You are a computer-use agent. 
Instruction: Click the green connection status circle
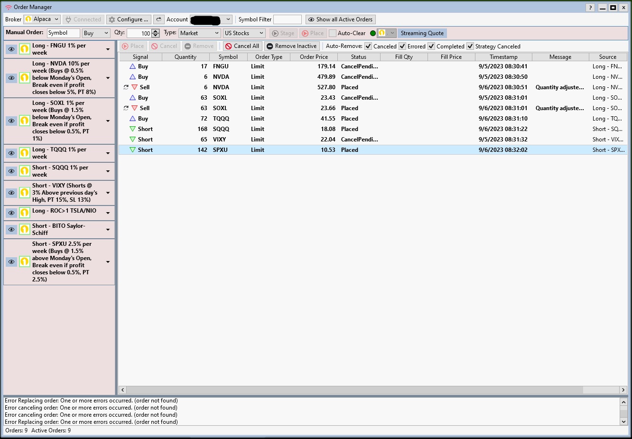pyautogui.click(x=372, y=33)
